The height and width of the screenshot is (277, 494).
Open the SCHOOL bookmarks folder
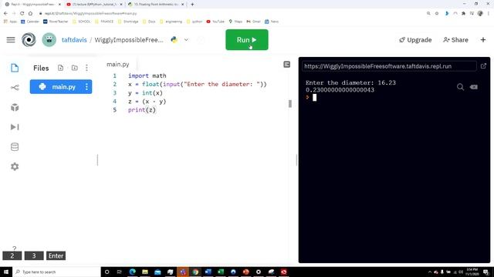[82, 22]
